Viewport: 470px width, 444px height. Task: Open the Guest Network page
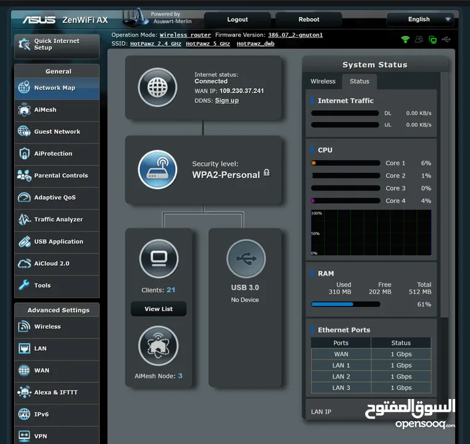(57, 133)
